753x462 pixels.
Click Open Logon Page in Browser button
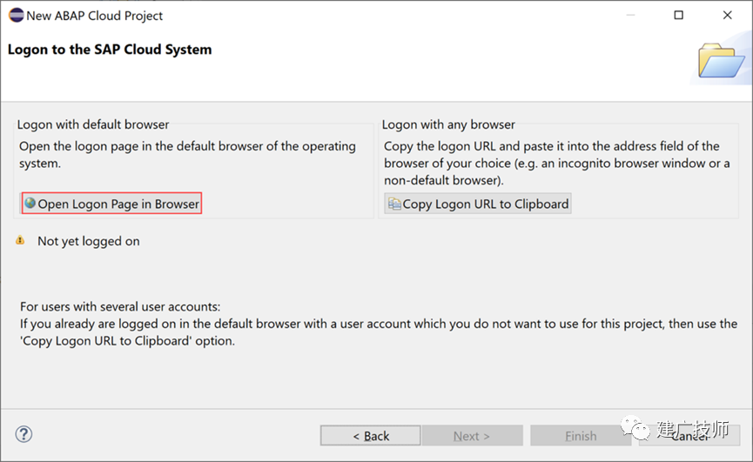tap(111, 204)
